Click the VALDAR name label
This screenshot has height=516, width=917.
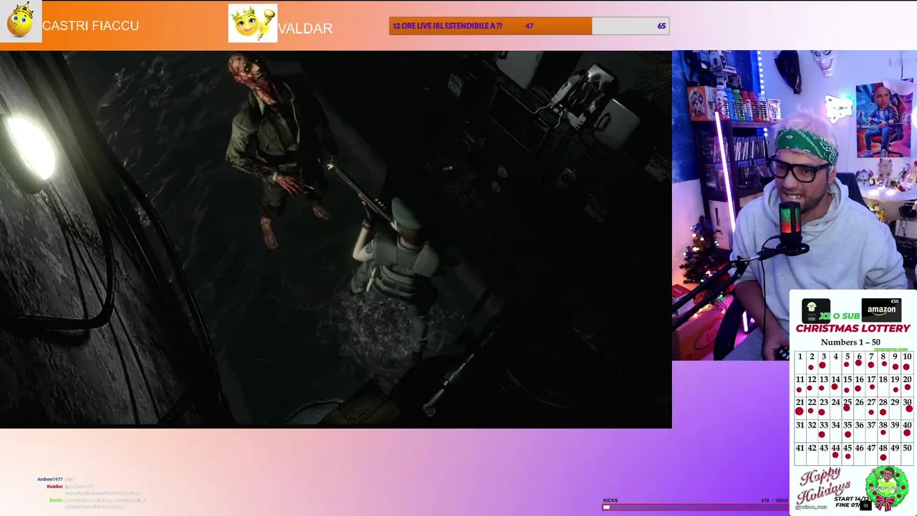point(305,29)
